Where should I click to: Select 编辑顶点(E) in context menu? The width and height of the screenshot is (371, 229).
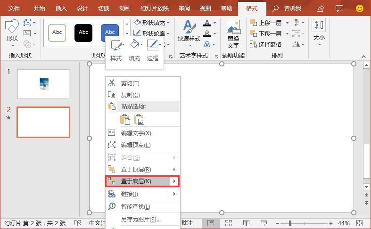(x=143, y=145)
